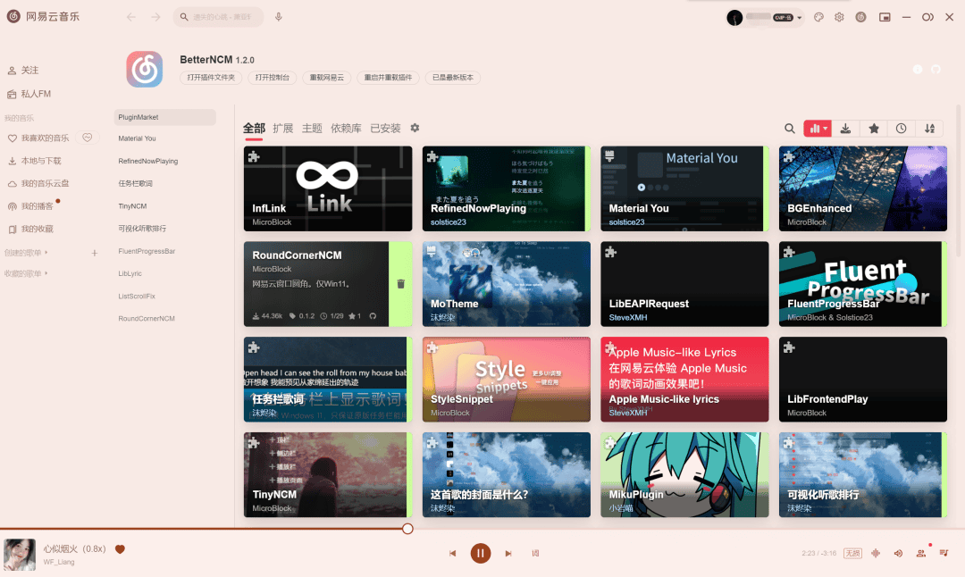Select PluginMarket in plugin list
Screen dimensions: 965x577
point(165,117)
